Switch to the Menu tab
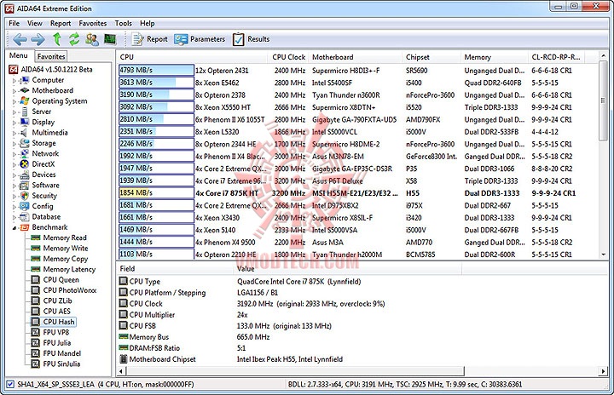 19,55
